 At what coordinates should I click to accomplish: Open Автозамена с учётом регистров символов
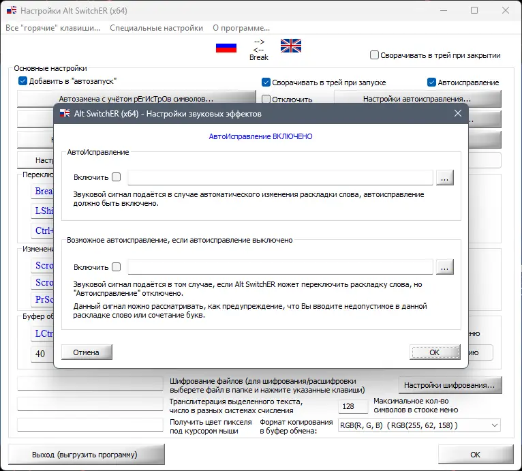[136, 99]
